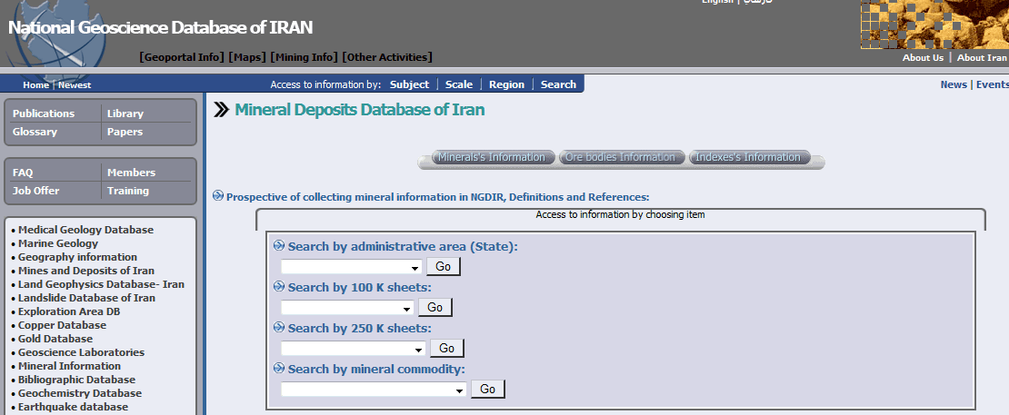The height and width of the screenshot is (415, 1009).
Task: Open Medical Geology Database
Action: pyautogui.click(x=85, y=230)
